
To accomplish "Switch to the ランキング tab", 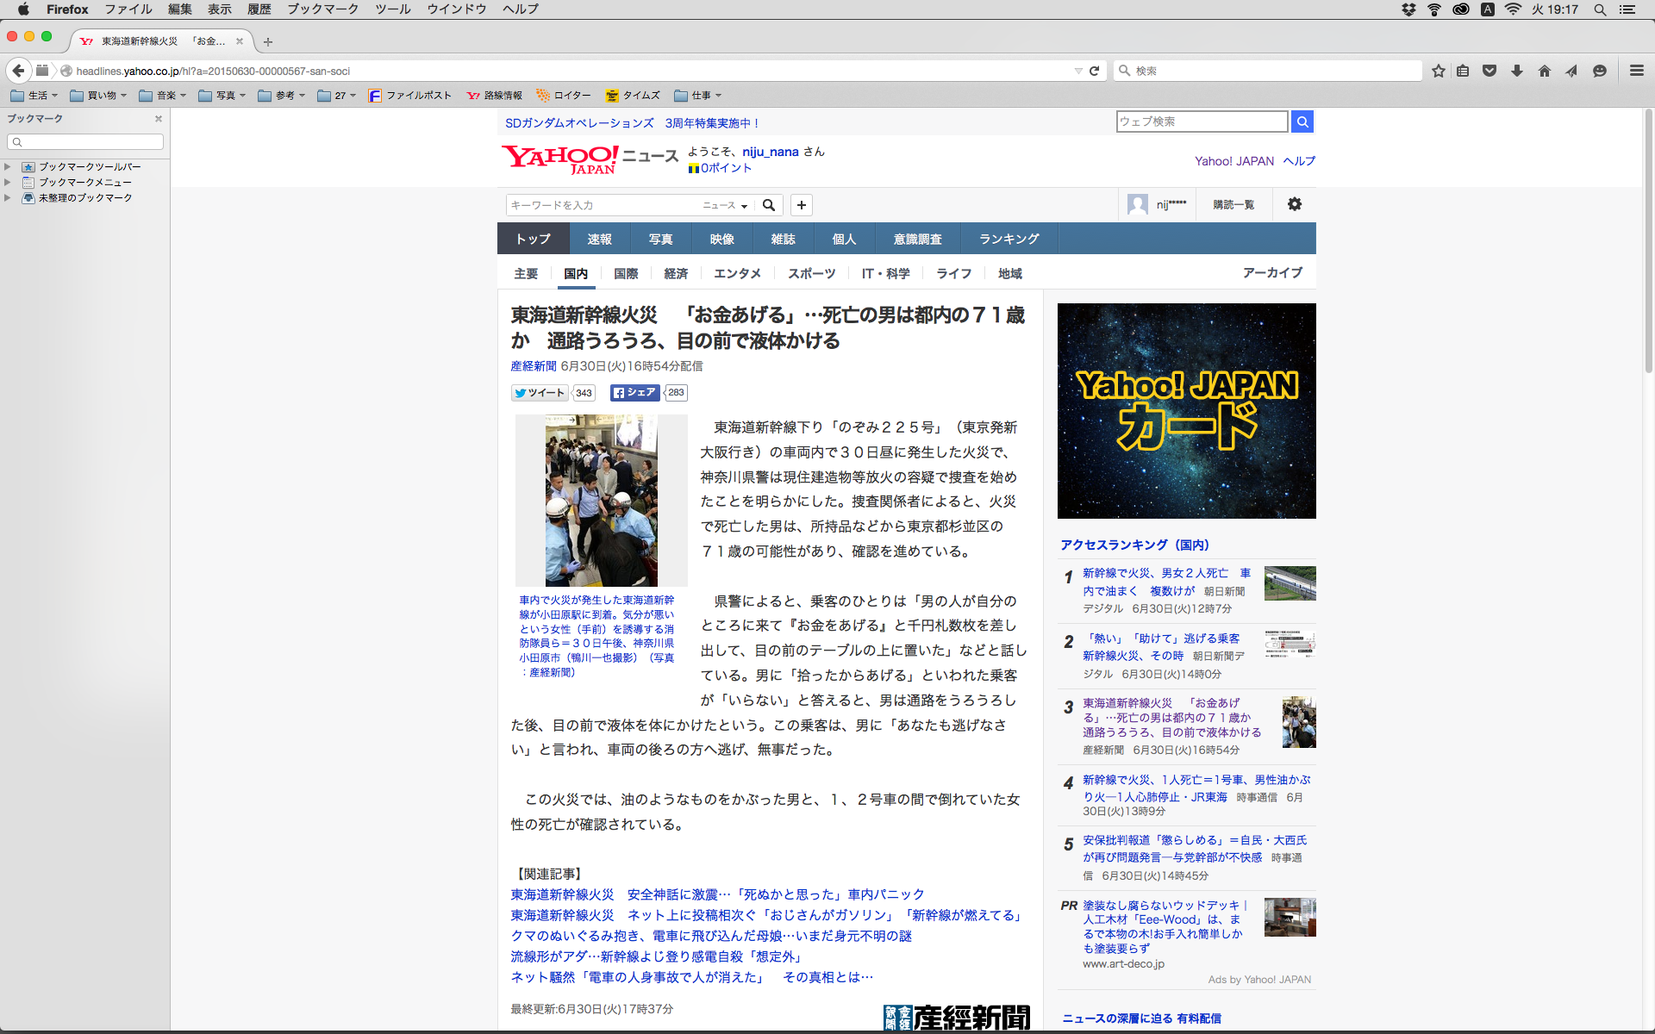I will 1009,239.
